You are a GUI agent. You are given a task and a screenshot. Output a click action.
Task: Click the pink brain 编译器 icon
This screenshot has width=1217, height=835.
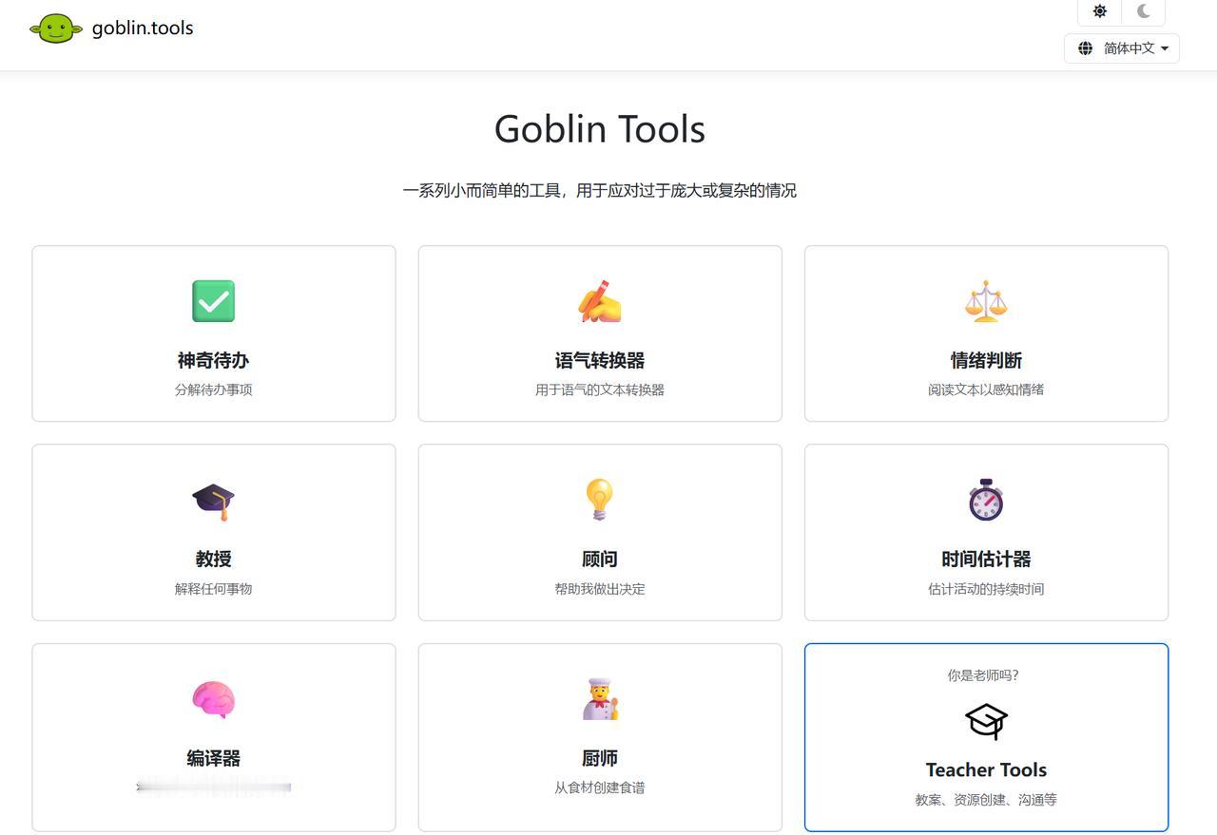(213, 699)
